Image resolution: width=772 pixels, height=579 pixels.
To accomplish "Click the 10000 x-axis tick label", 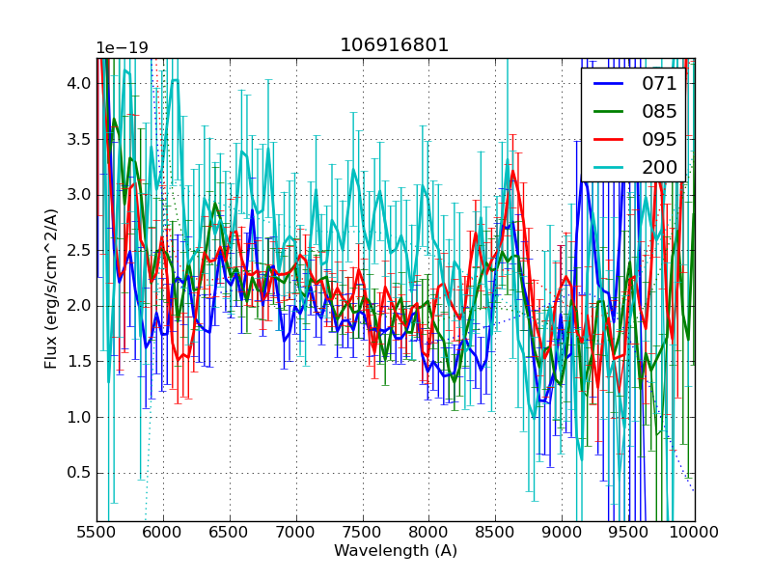I will [694, 531].
